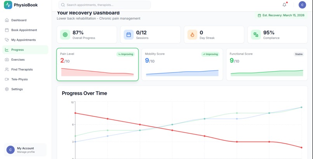Screen dimensions: 313x159
Task: Go to Book Appointment page
Action: click(25, 30)
